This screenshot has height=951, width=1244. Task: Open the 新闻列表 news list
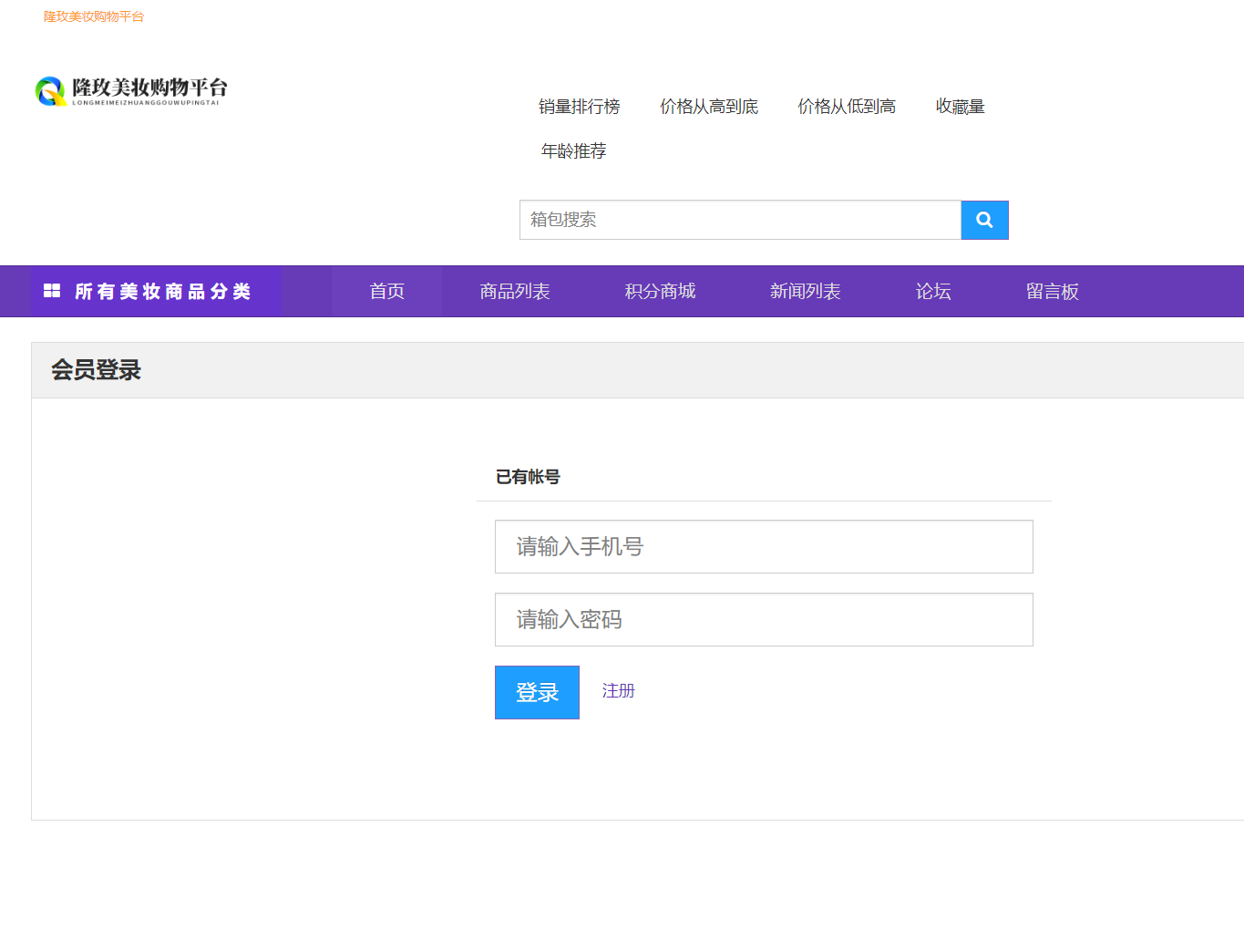[x=805, y=291]
